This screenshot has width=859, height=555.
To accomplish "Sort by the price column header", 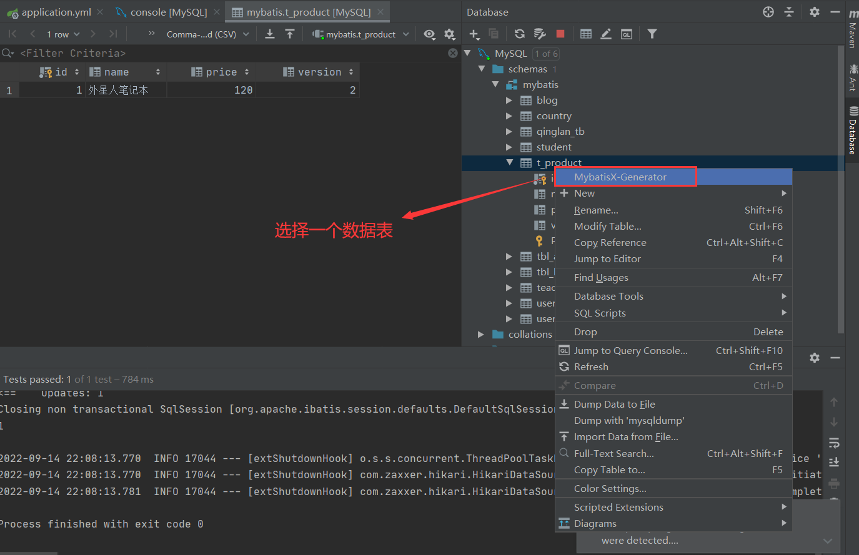I will 212,72.
